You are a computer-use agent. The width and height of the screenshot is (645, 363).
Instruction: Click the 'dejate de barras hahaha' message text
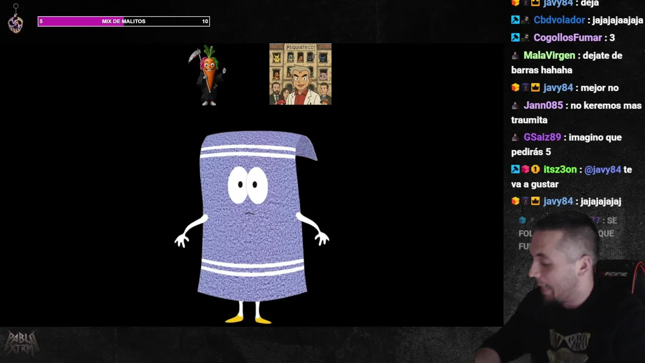coord(567,63)
